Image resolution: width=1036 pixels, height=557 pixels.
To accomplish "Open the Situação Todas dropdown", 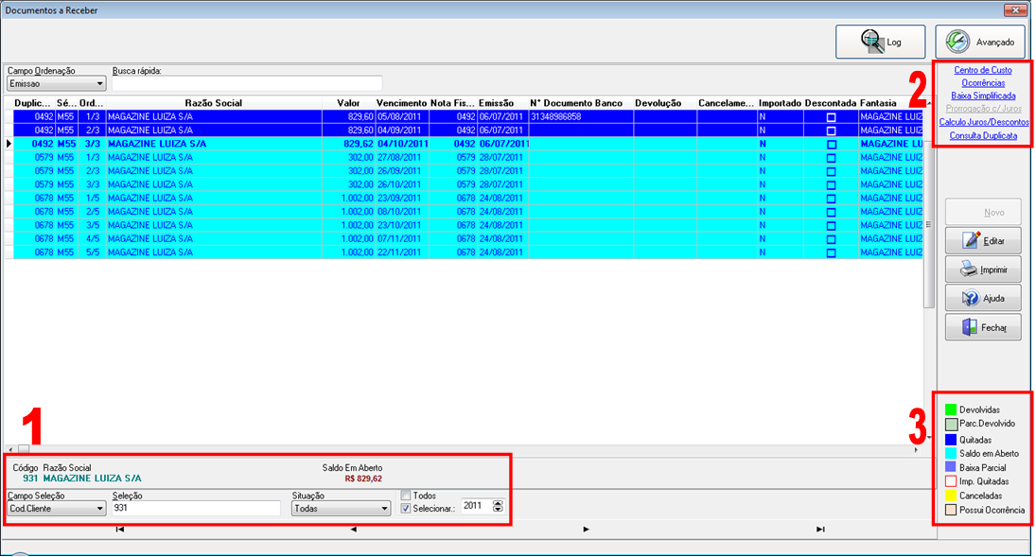I will (341, 509).
